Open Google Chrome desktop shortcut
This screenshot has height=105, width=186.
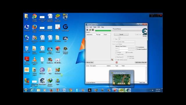click(x=35, y=18)
